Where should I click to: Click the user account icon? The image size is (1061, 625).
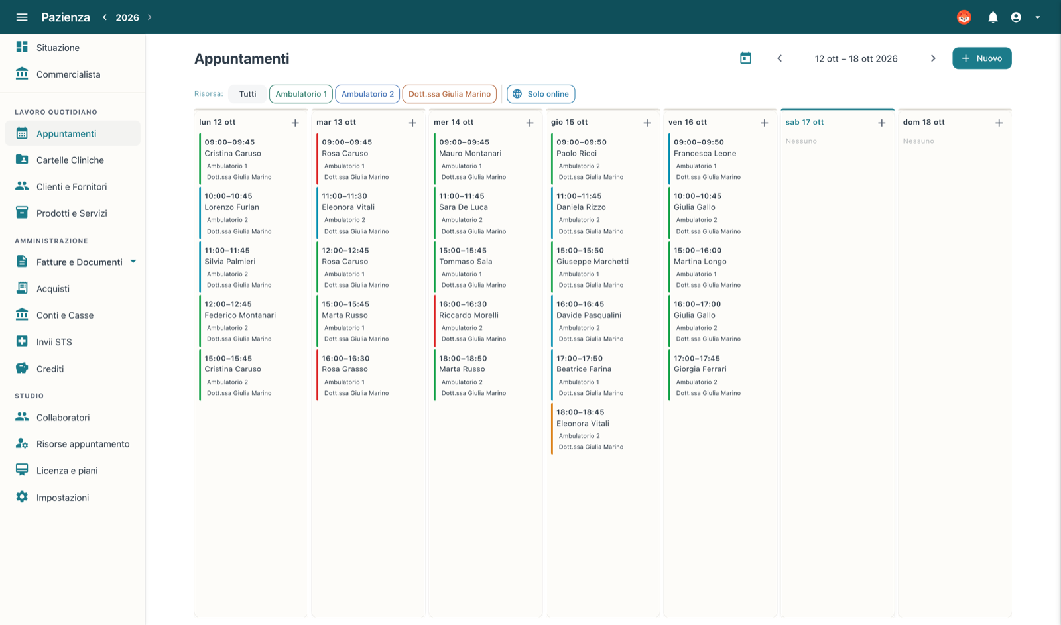coord(1016,17)
